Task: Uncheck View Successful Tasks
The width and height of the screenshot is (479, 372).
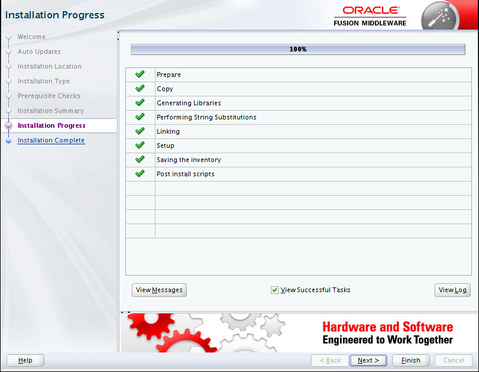Action: pos(274,290)
